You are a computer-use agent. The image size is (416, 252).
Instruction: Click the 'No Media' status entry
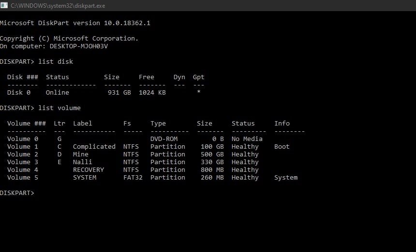[247, 139]
